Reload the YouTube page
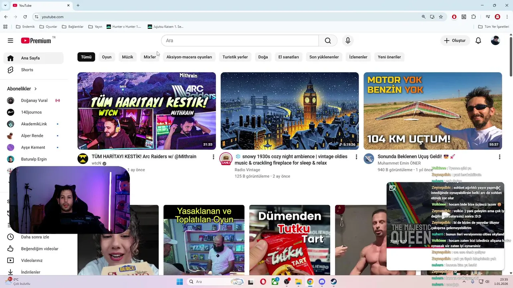 (25, 17)
